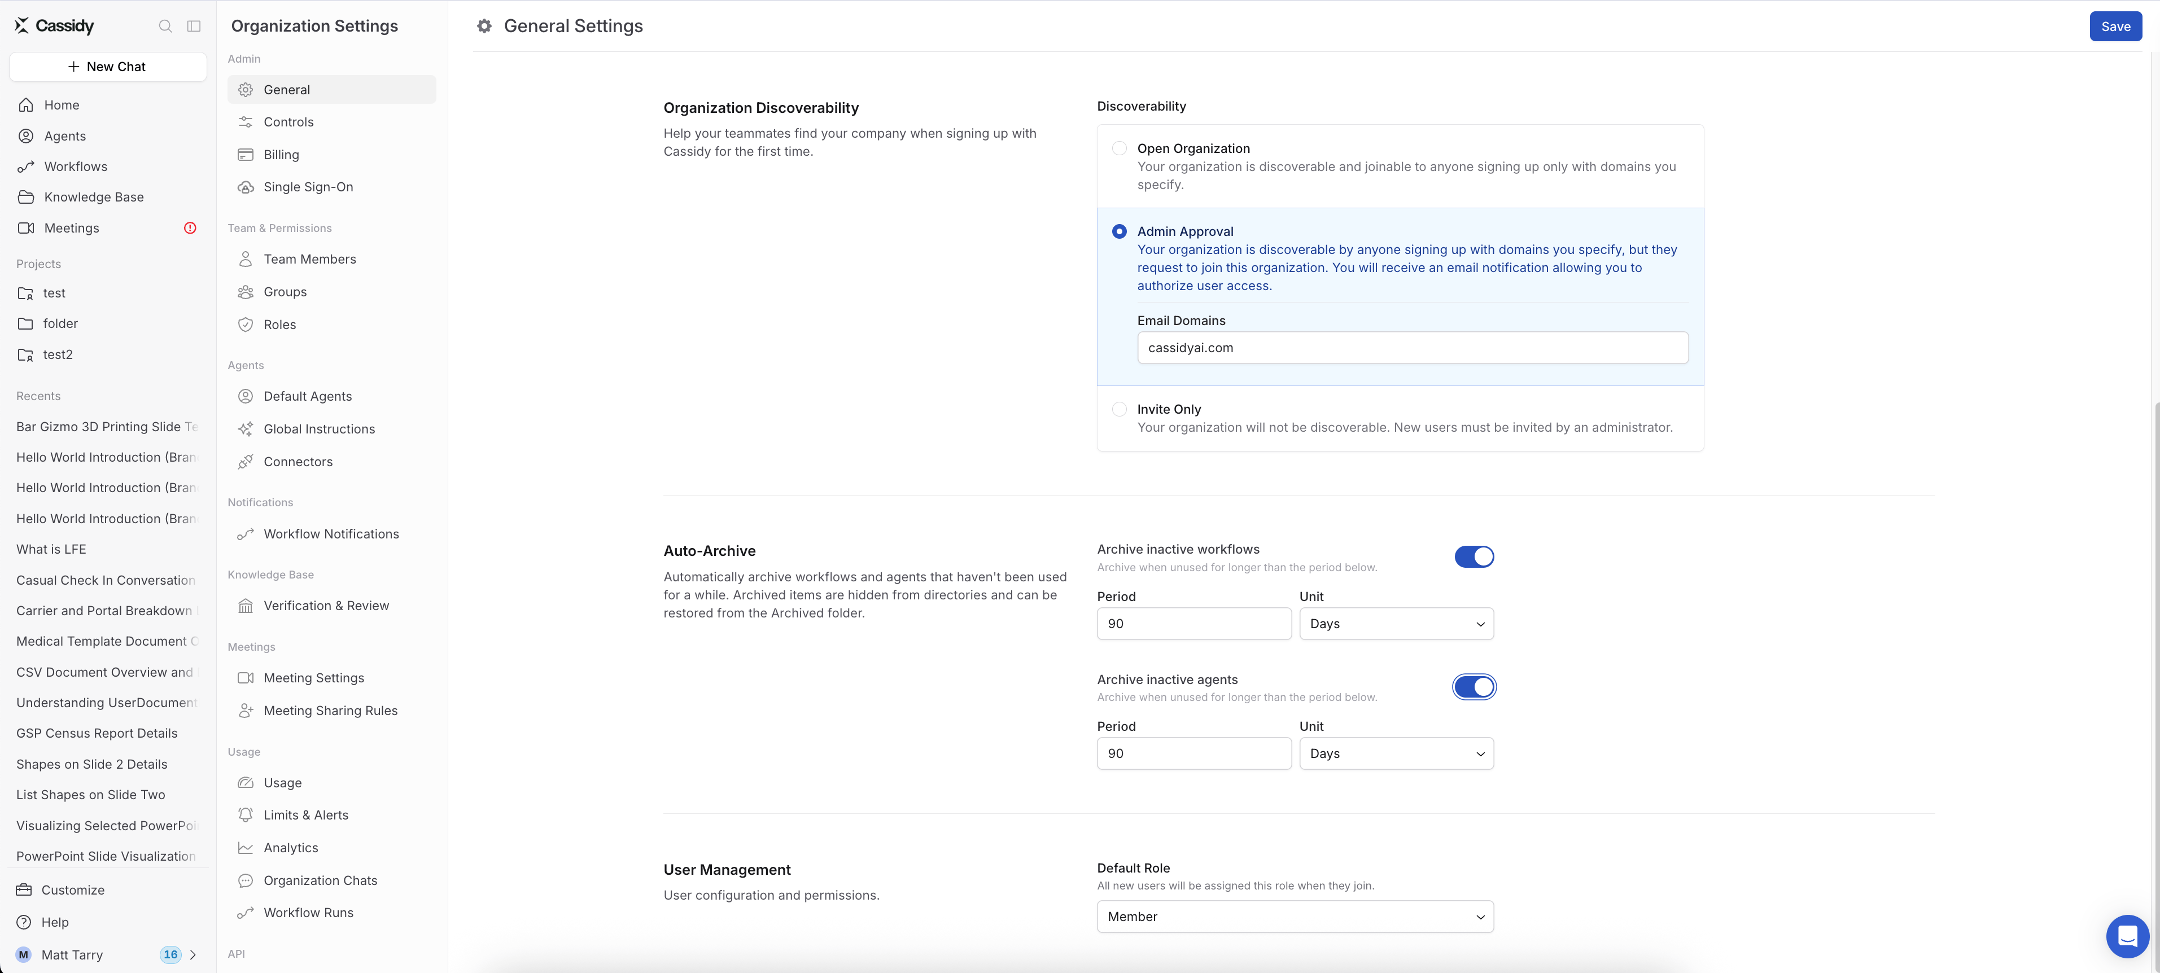Open Understanding UserDocument chat
2160x973 pixels.
pos(107,702)
